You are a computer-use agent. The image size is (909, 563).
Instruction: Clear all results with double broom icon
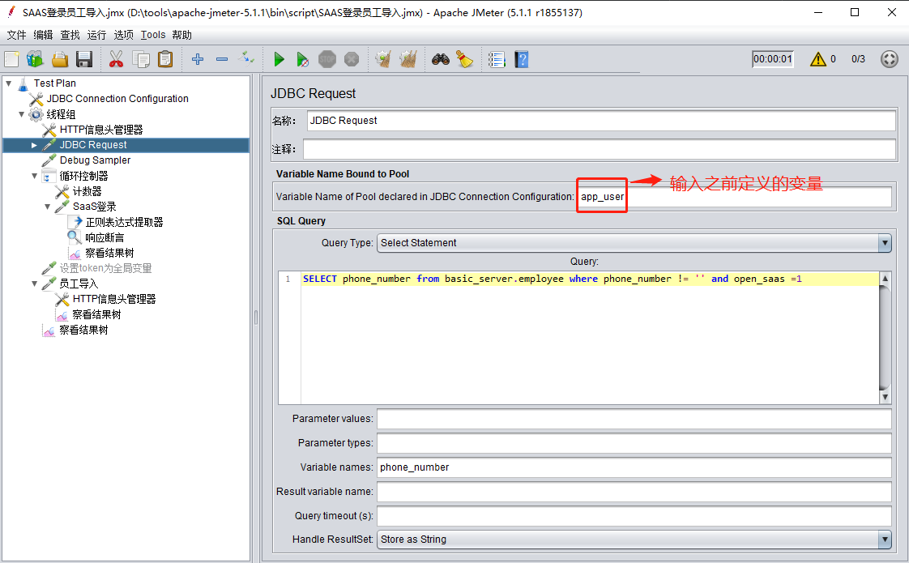click(408, 59)
